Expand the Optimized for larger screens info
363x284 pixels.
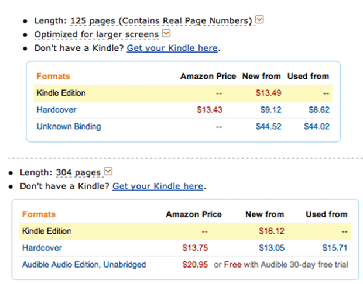[x=166, y=34]
